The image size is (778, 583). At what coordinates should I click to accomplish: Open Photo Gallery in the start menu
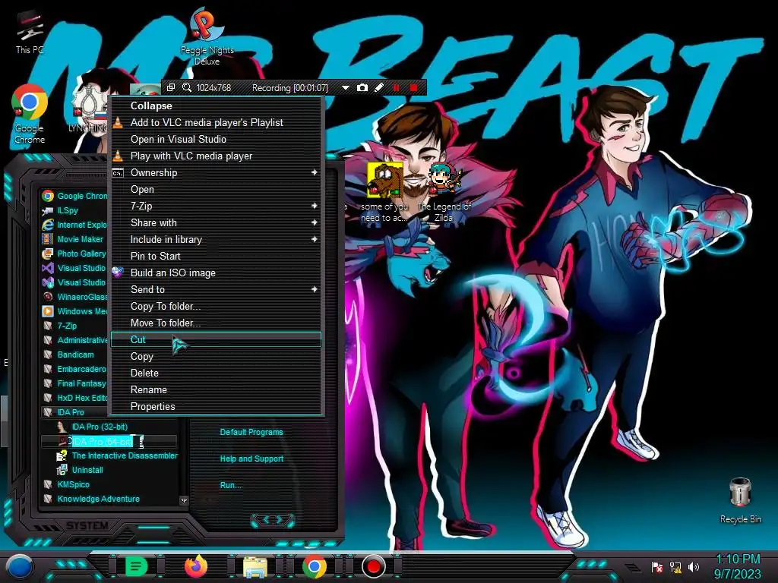click(x=74, y=254)
